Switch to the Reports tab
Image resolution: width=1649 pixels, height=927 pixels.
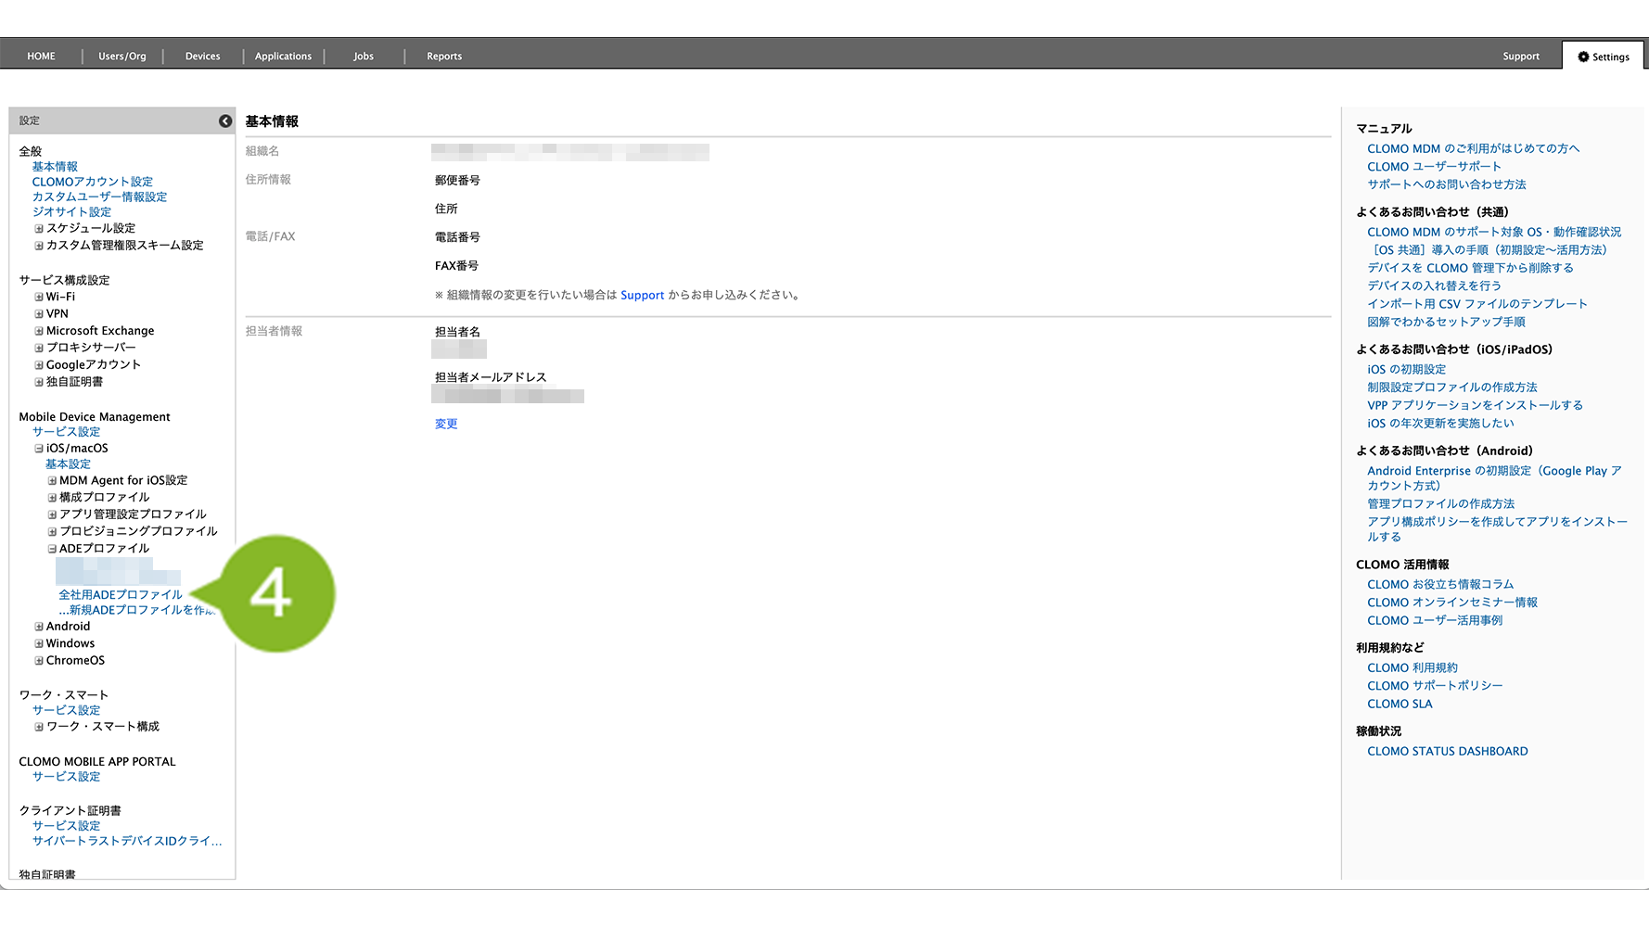pos(443,57)
